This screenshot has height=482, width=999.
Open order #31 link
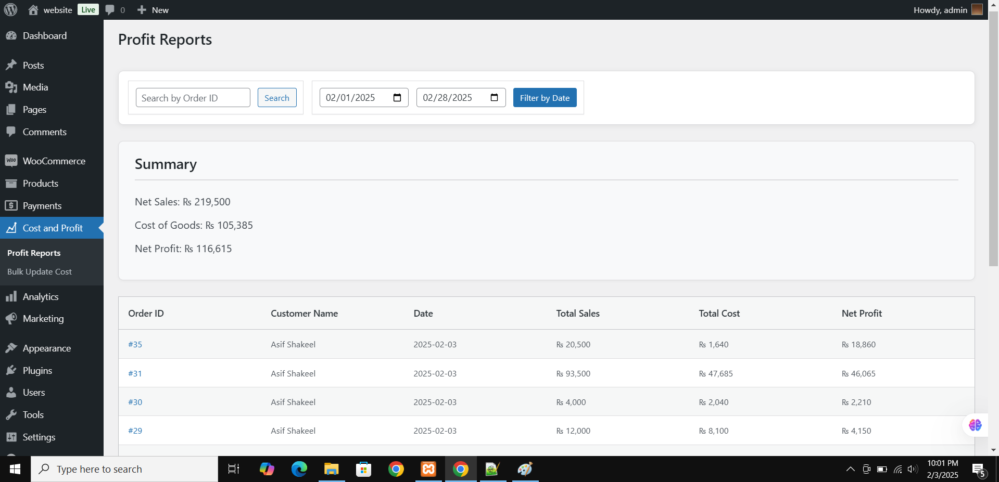pos(135,373)
